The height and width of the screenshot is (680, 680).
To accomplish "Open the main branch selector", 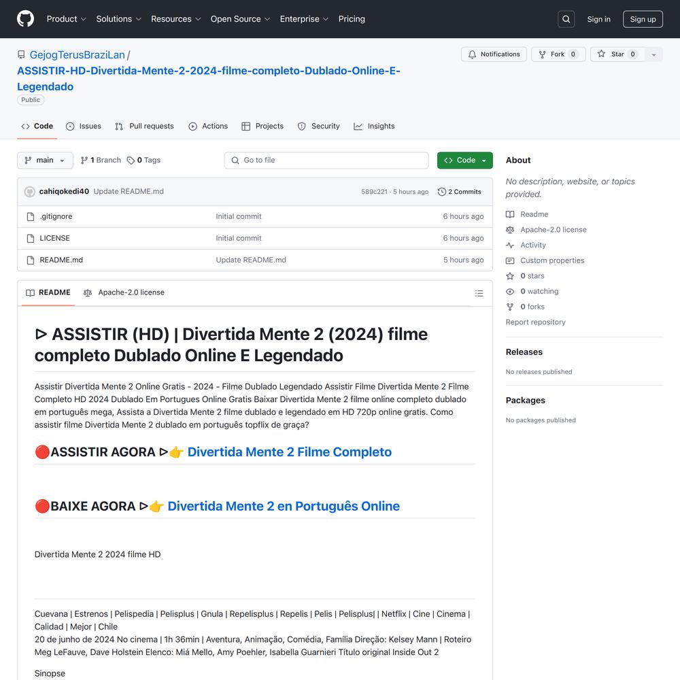I will 45,160.
